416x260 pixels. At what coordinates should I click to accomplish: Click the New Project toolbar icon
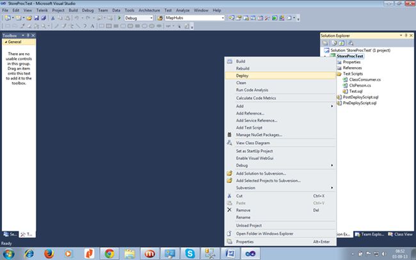pyautogui.click(x=8, y=18)
